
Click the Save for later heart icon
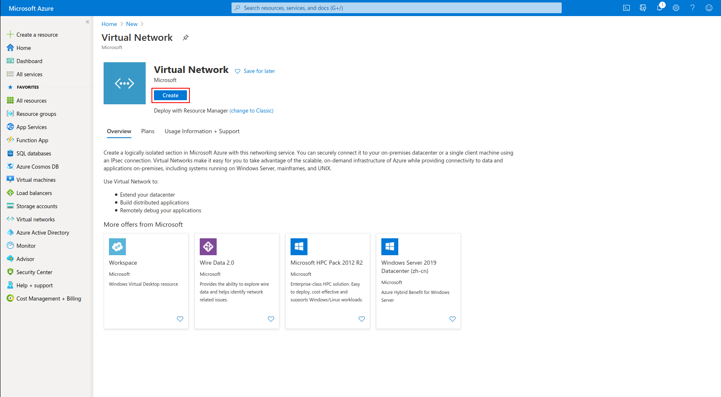(x=237, y=71)
